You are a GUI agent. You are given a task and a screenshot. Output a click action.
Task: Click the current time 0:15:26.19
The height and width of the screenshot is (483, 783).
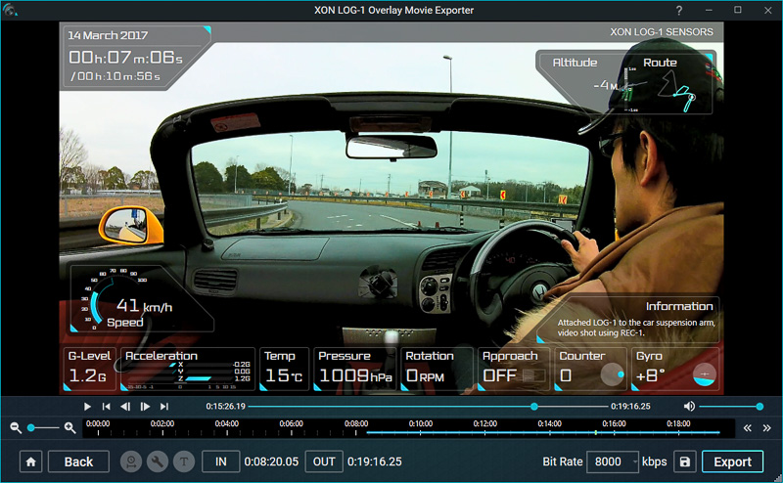[226, 407]
